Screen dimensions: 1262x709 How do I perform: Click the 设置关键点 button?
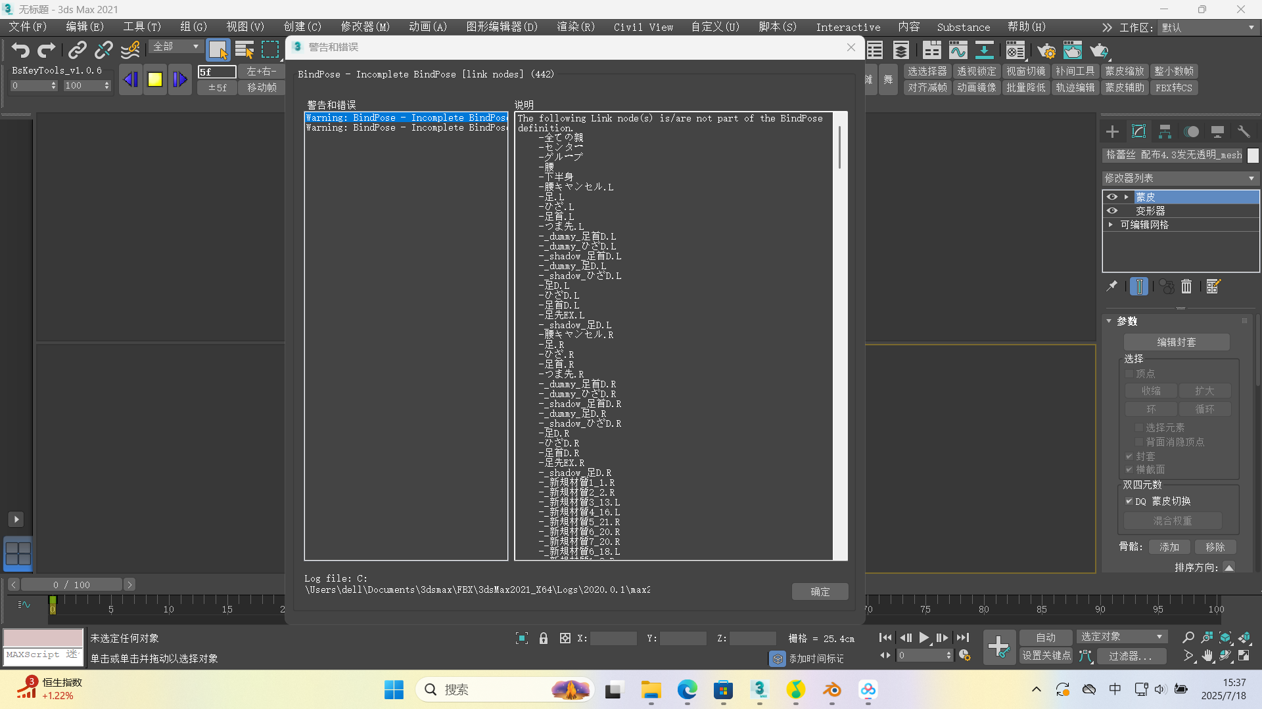[x=1046, y=655]
